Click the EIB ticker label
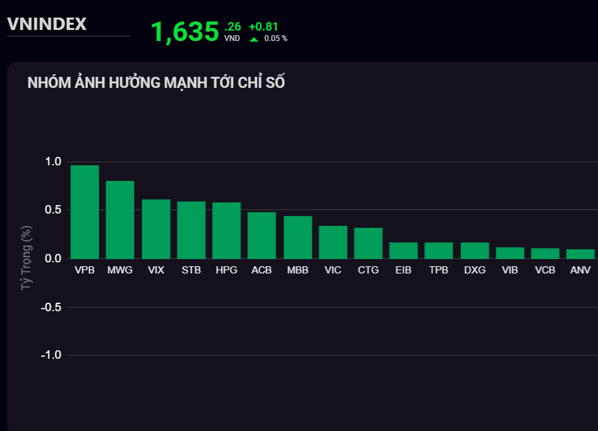Image resolution: width=598 pixels, height=431 pixels. pos(403,271)
